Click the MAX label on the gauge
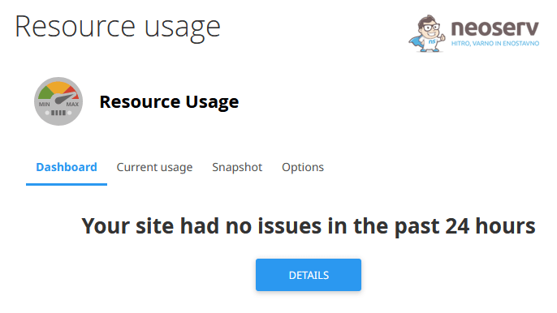The width and height of the screenshot is (557, 313). point(72,105)
